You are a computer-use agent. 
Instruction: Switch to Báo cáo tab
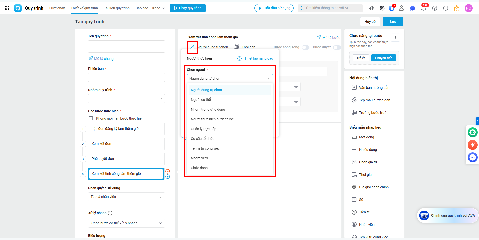pyautogui.click(x=142, y=8)
